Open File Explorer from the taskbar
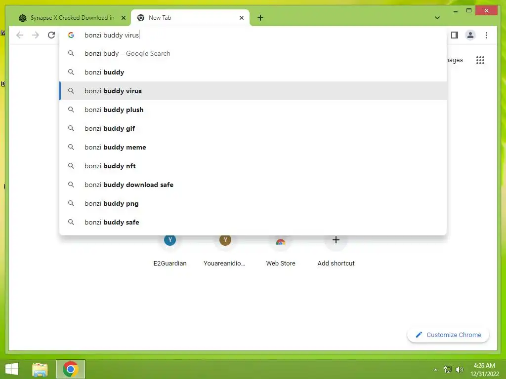Viewport: 506px width, 379px height. coord(40,369)
